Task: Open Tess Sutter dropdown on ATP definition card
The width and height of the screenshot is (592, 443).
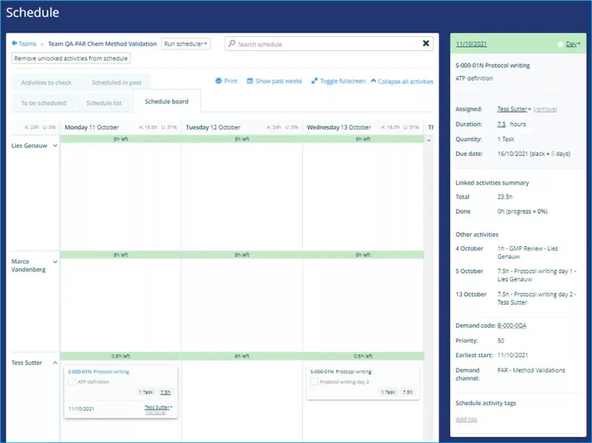Action: pos(159,407)
